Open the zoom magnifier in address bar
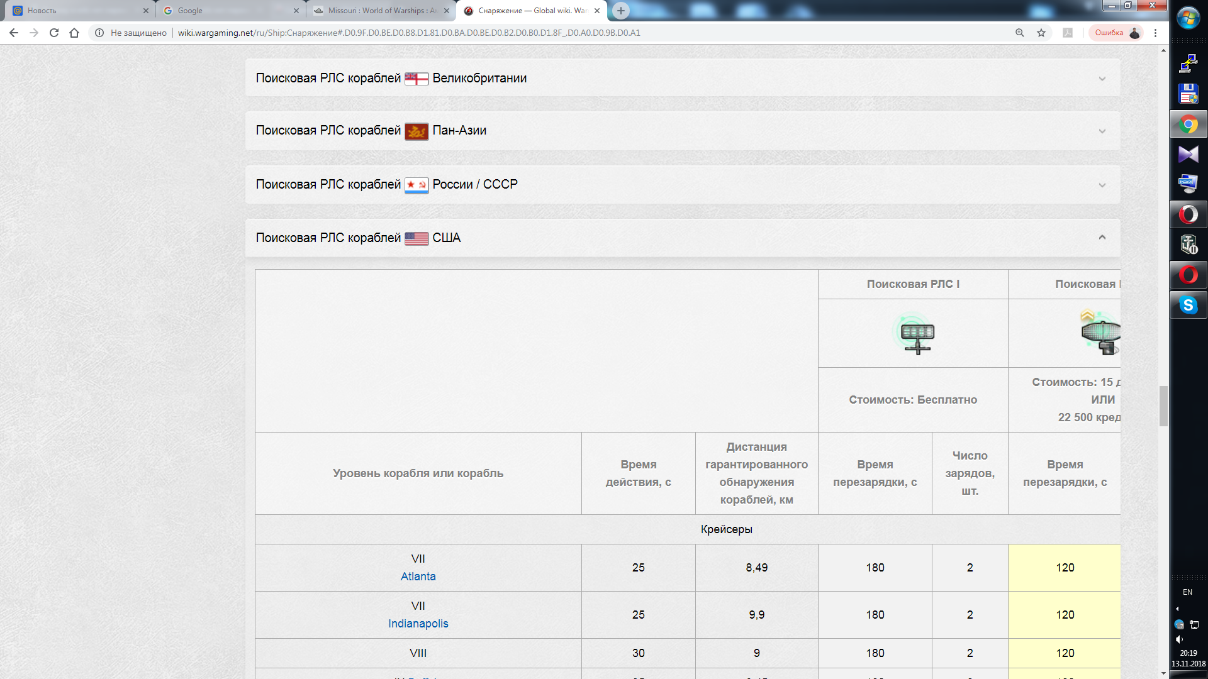 click(1019, 33)
